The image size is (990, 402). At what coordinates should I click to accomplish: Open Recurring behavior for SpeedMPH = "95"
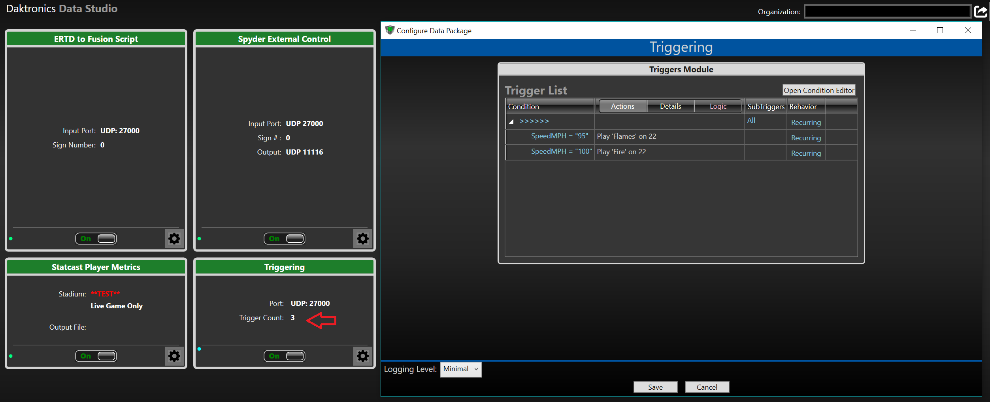pos(805,138)
